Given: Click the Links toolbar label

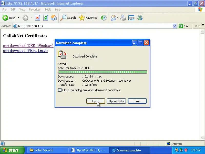Looking at the screenshot, I should pyautogui.click(x=196, y=26).
